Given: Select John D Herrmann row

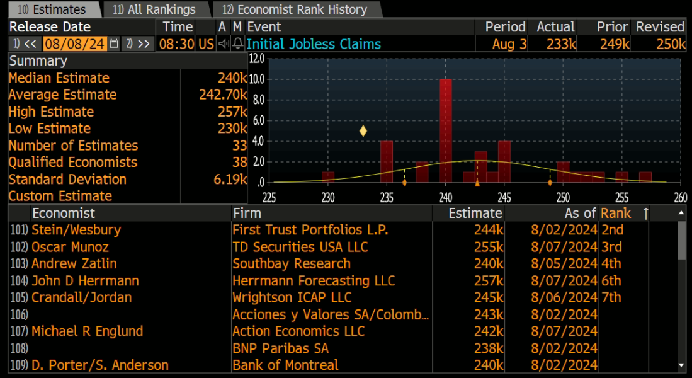Looking at the screenshot, I should [343, 281].
